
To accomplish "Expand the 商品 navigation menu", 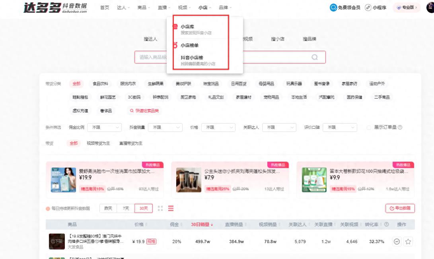I will click(144, 8).
